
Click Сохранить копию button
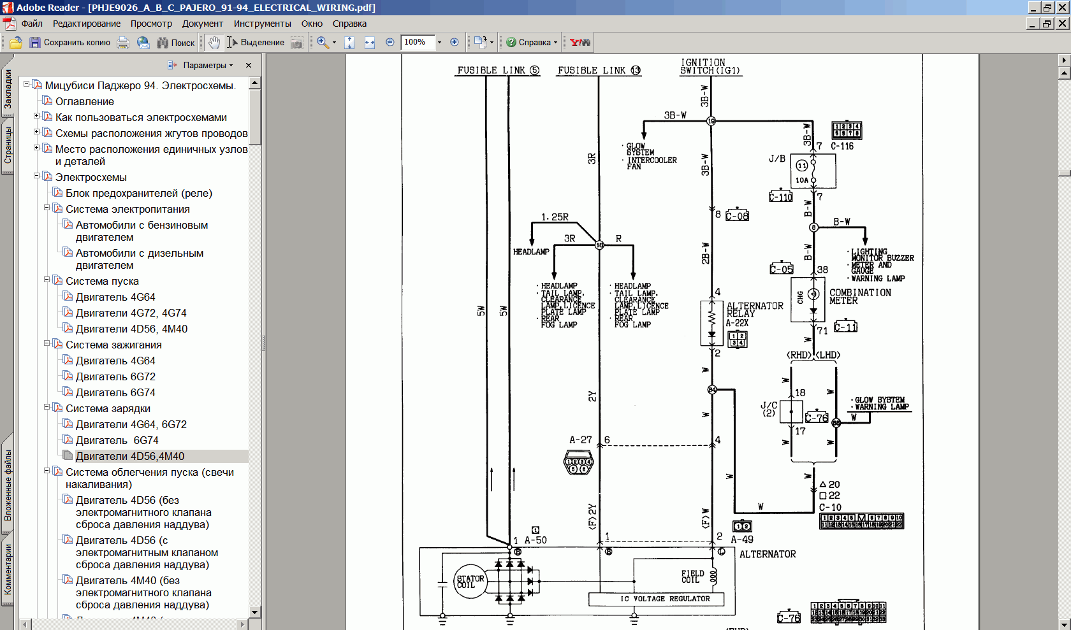(70, 43)
